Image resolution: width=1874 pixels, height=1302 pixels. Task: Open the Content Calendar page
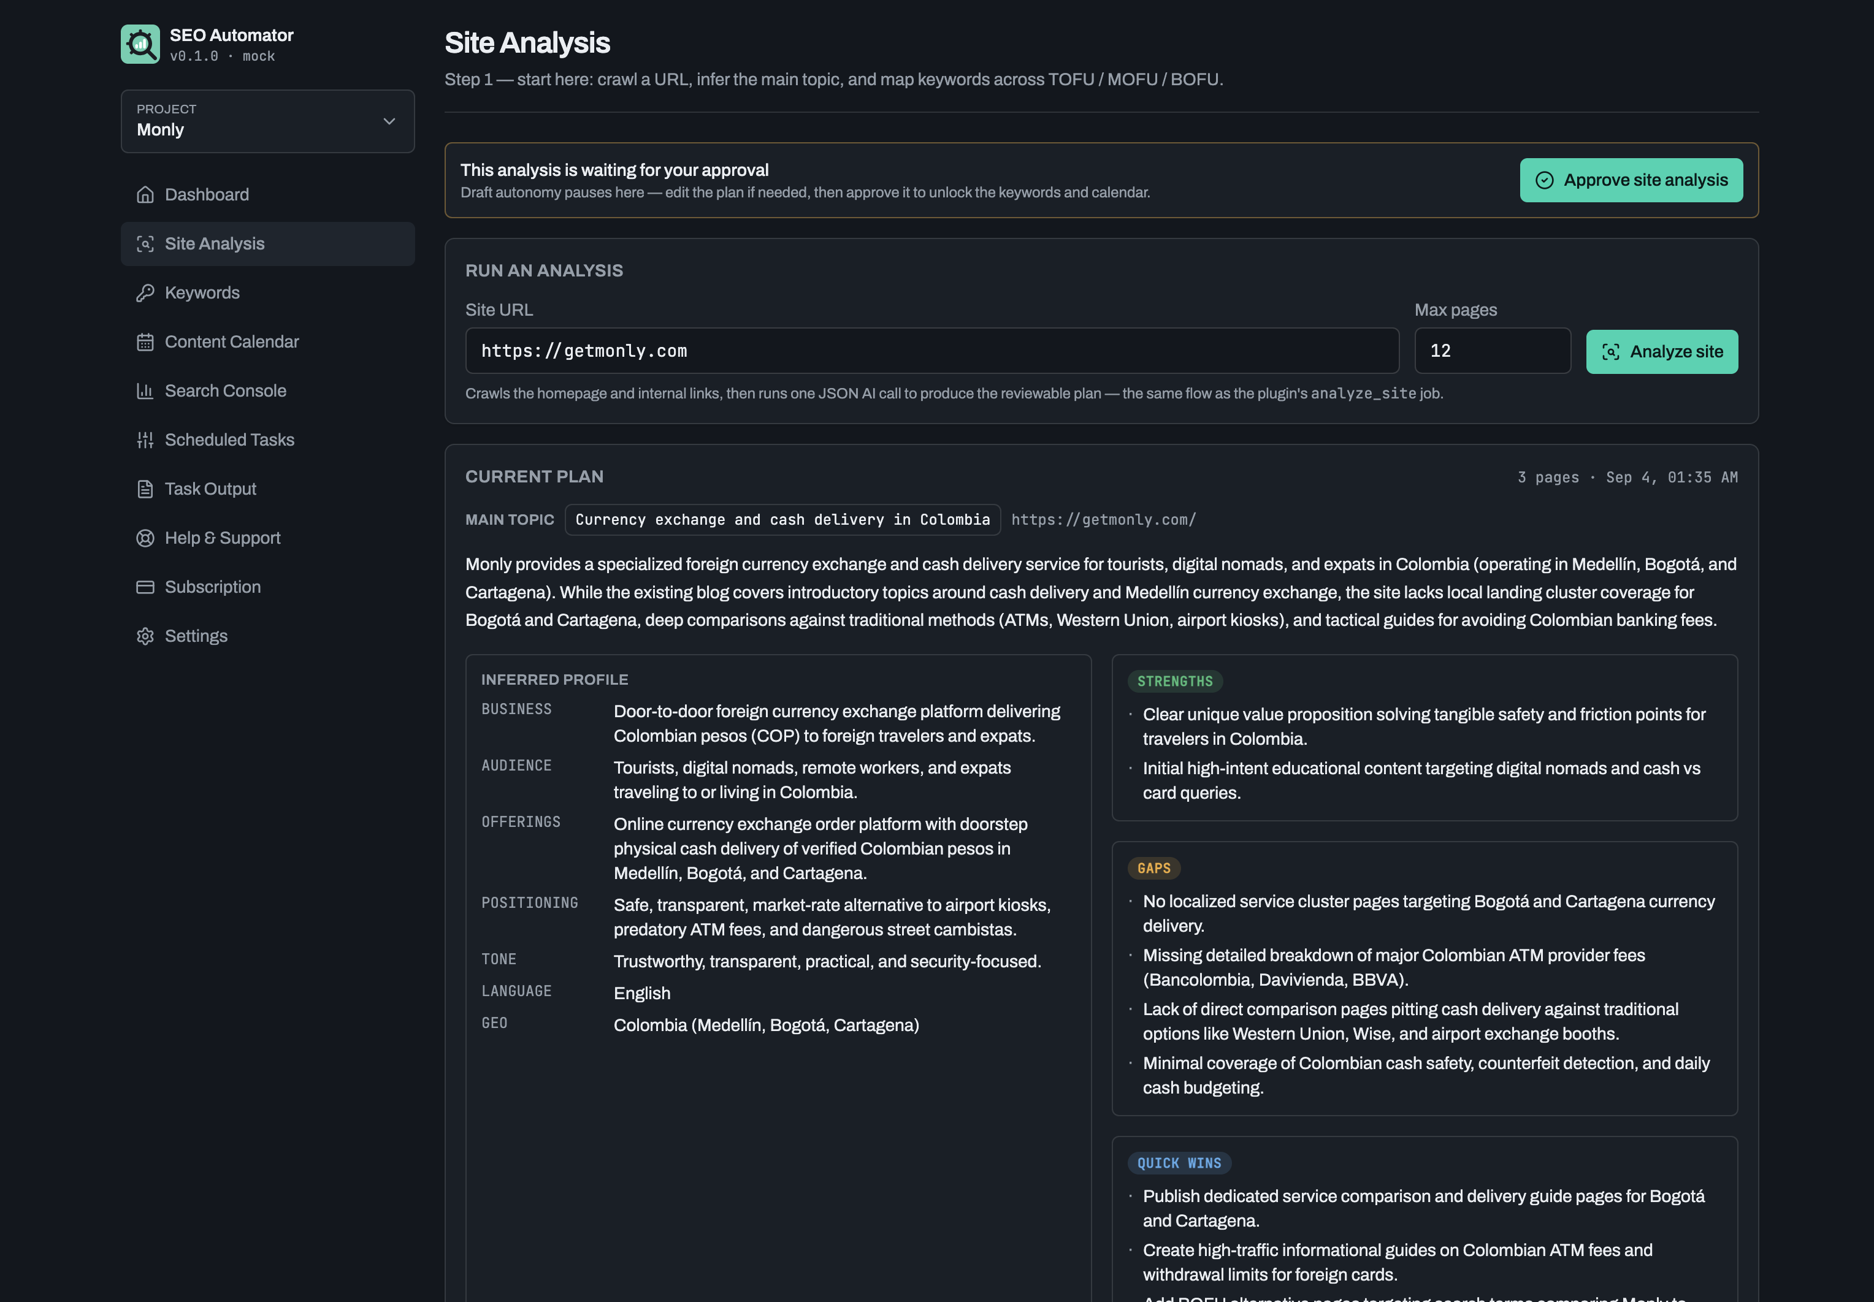tap(267, 342)
